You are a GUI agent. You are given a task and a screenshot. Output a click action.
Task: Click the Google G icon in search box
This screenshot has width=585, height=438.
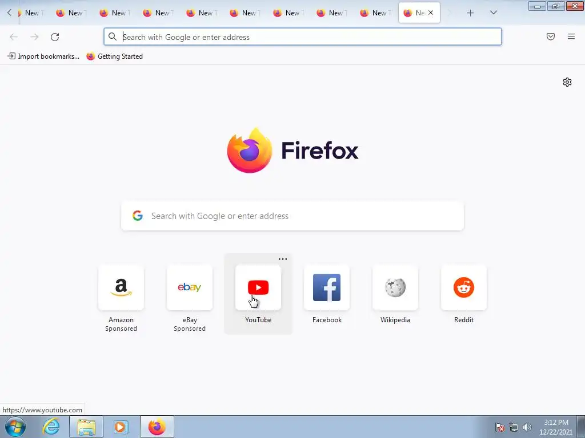138,216
